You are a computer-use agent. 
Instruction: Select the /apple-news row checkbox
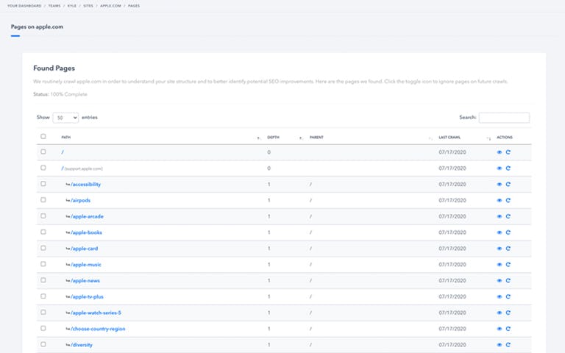click(x=43, y=280)
